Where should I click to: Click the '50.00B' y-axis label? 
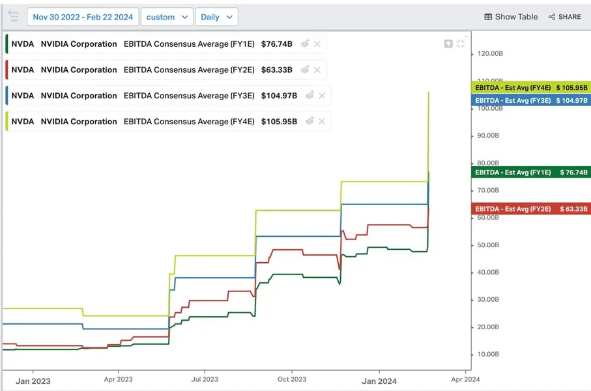click(488, 245)
